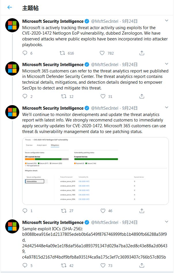Expand options chevron on second tweet
The image size is (174, 273).
pyautogui.click(x=166, y=64)
